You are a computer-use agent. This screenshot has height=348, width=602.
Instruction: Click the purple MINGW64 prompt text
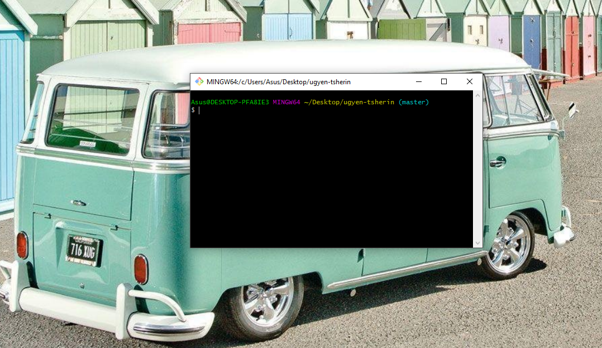click(x=286, y=102)
